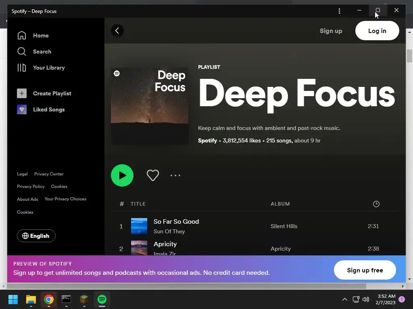This screenshot has width=413, height=309.
Task: Click the Spotify owner name in playlist info
Action: pyautogui.click(x=207, y=140)
